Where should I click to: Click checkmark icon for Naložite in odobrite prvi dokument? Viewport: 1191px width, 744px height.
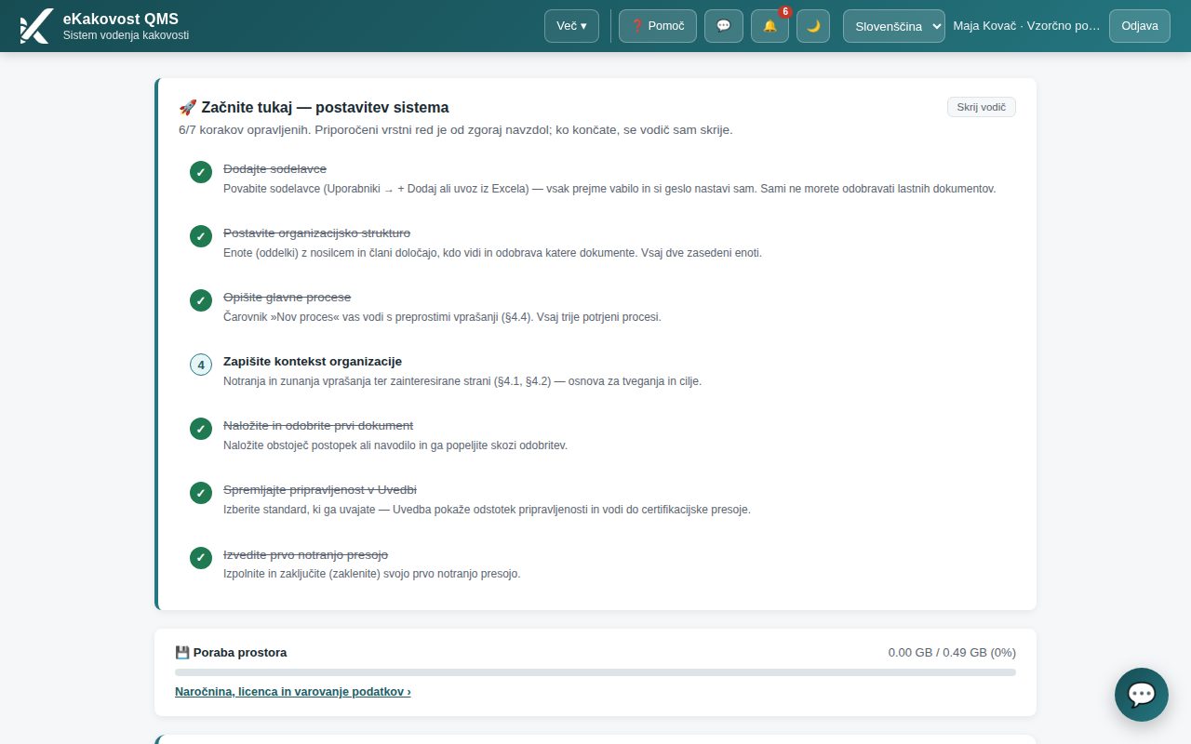click(x=201, y=429)
